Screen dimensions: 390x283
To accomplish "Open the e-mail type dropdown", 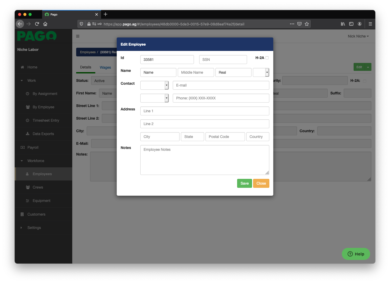I will click(154, 85).
